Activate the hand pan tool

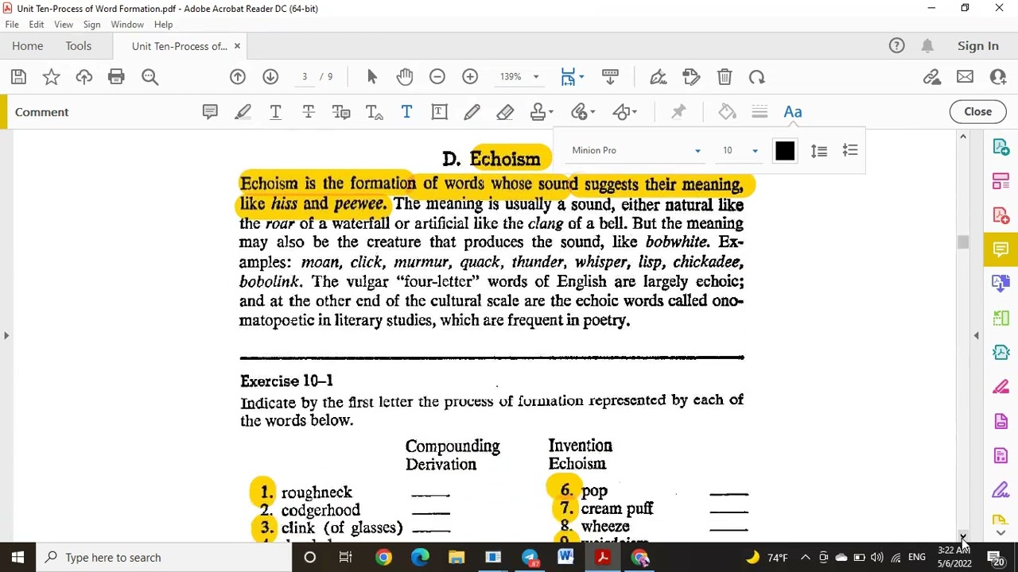click(x=405, y=77)
